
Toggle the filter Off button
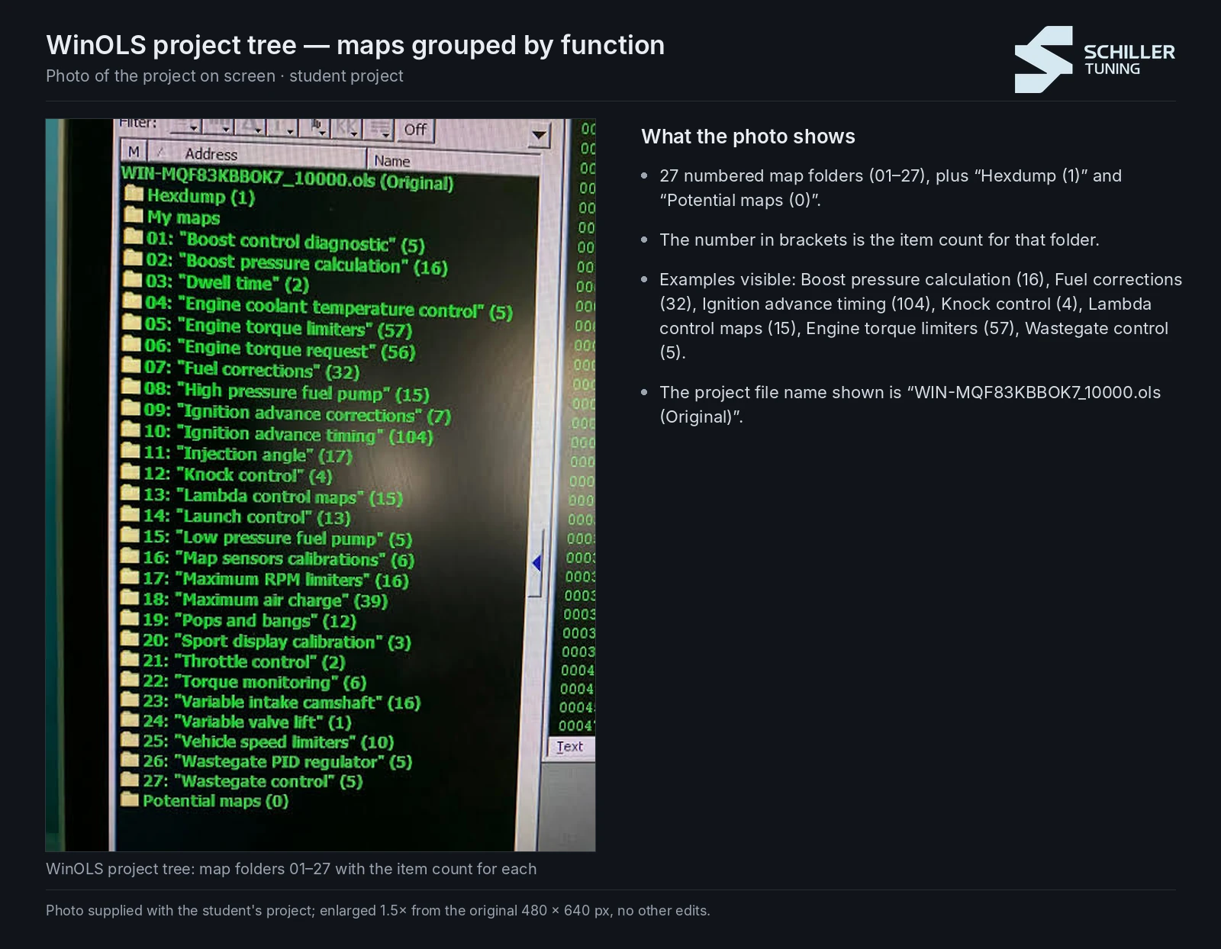coord(415,130)
